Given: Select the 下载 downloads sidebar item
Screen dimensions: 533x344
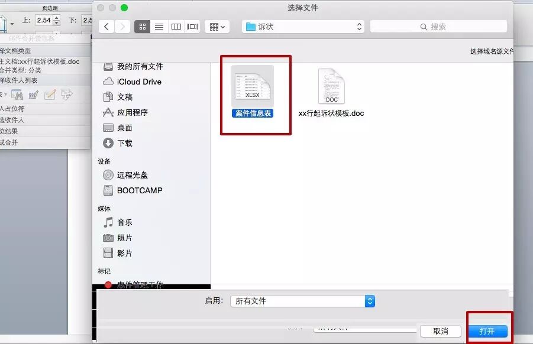Looking at the screenshot, I should pos(125,142).
